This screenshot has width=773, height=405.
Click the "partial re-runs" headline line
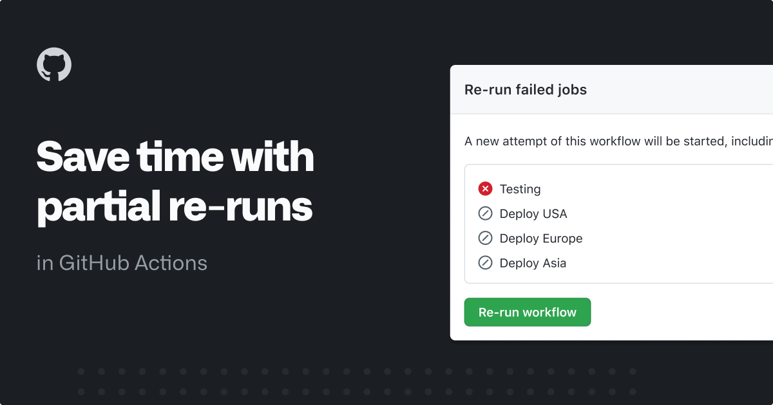[175, 208]
